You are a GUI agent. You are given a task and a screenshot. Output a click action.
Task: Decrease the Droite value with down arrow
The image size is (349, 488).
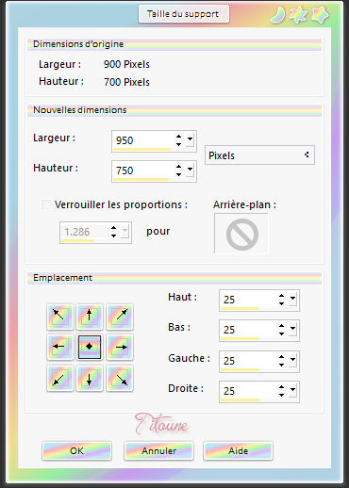coord(281,395)
